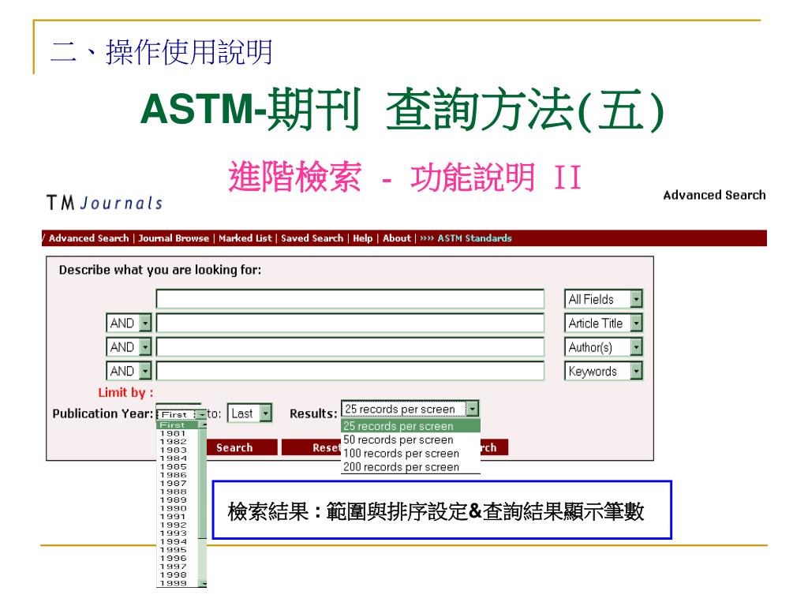Click the search field beside Keywords

[x=350, y=371]
